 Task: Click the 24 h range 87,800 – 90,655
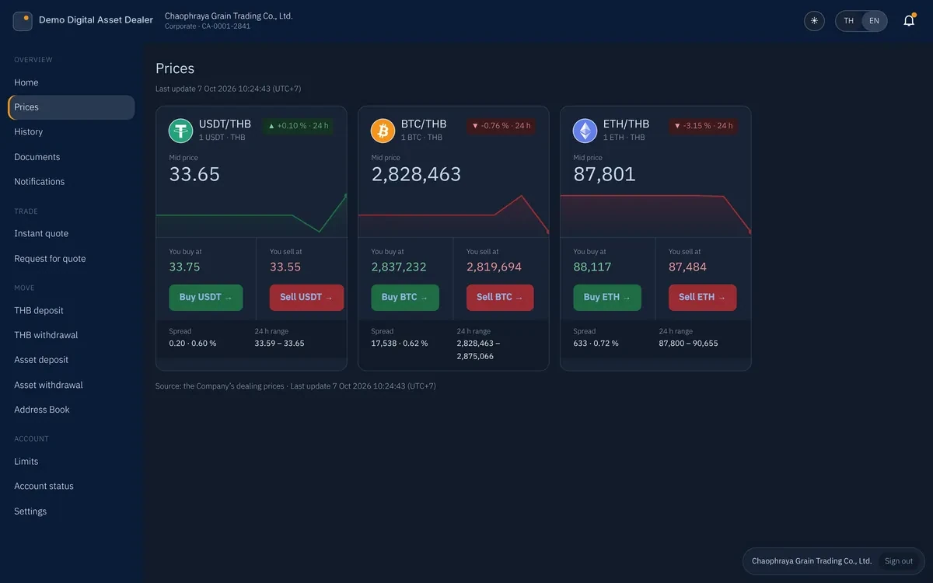pos(689,344)
